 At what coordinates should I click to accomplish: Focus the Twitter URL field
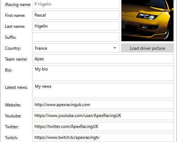click(x=103, y=126)
